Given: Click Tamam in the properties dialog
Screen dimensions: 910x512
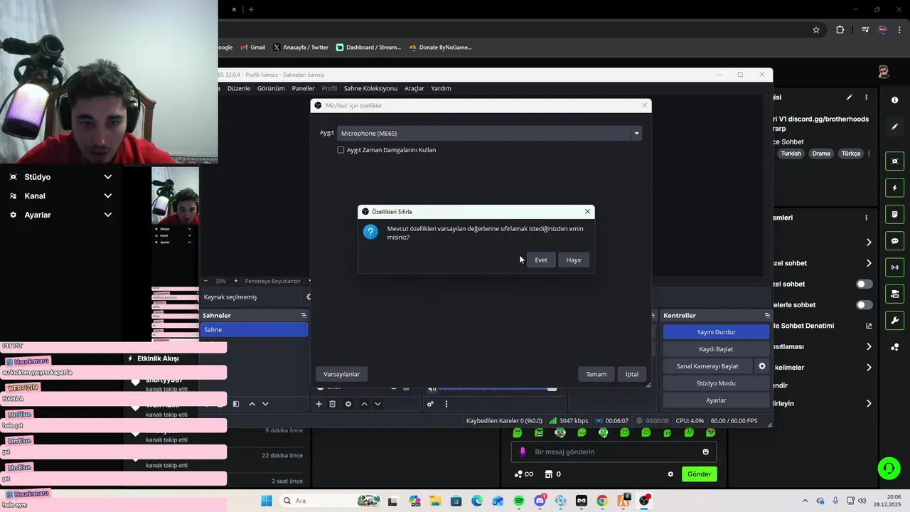Looking at the screenshot, I should (596, 374).
